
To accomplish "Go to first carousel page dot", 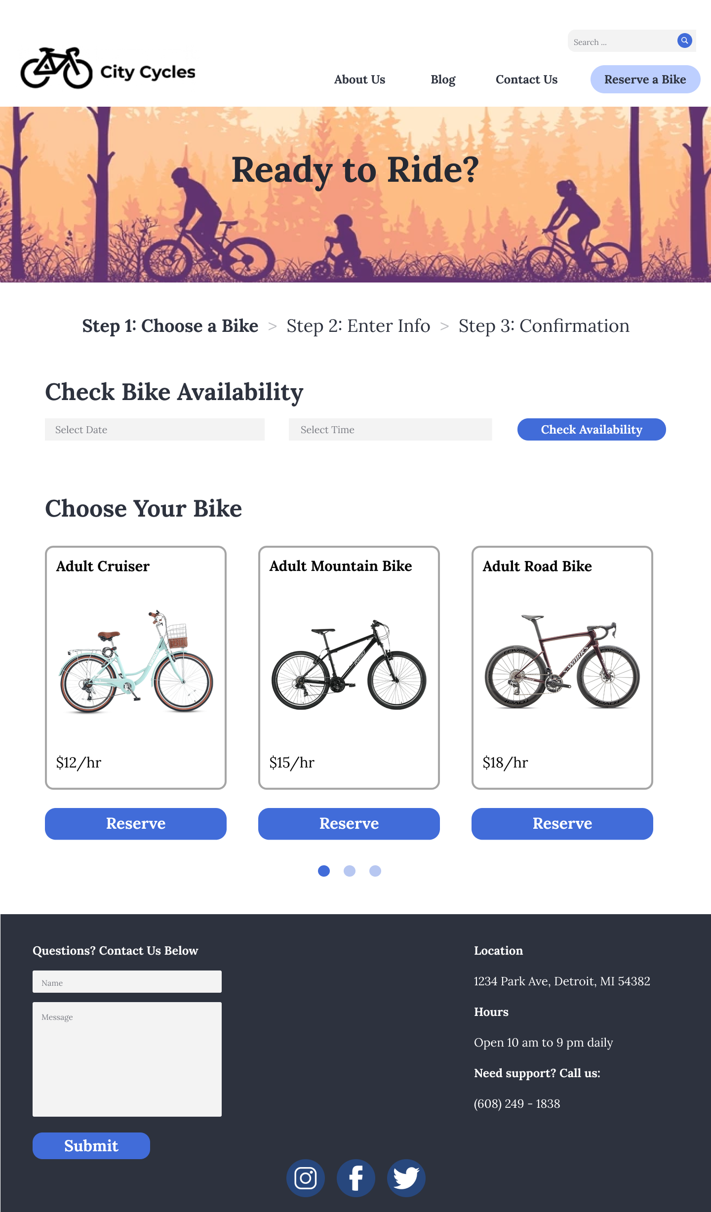I will point(324,871).
